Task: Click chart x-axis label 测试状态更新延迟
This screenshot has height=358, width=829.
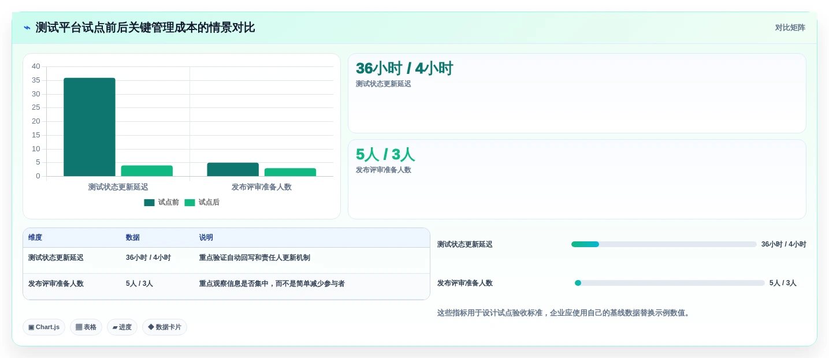Action: click(x=118, y=187)
